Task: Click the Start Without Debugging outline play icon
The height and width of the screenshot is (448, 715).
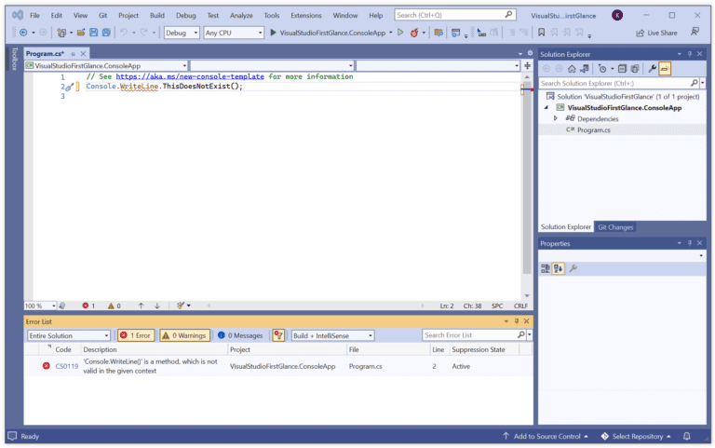Action: point(400,33)
